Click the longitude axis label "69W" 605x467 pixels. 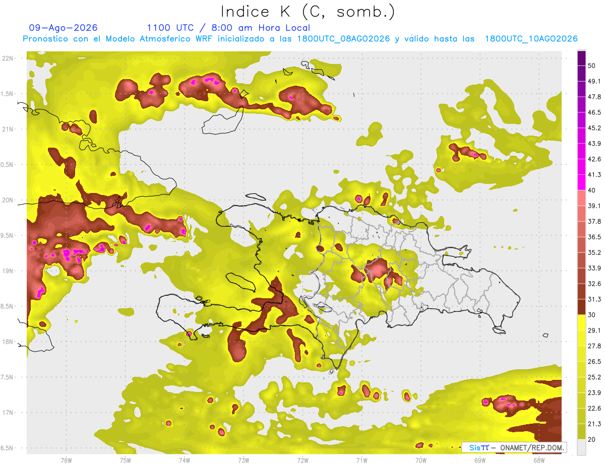click(x=479, y=460)
